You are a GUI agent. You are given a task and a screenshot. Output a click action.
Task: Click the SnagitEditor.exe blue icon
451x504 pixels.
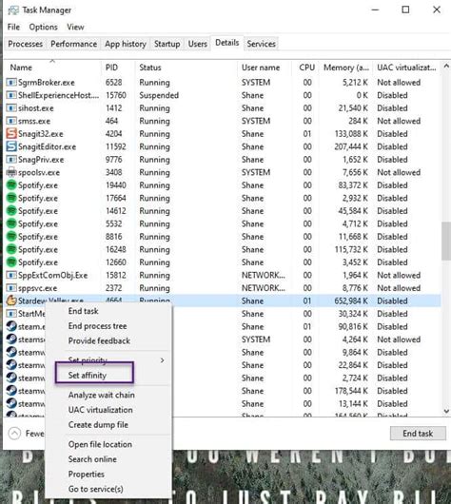click(11, 146)
